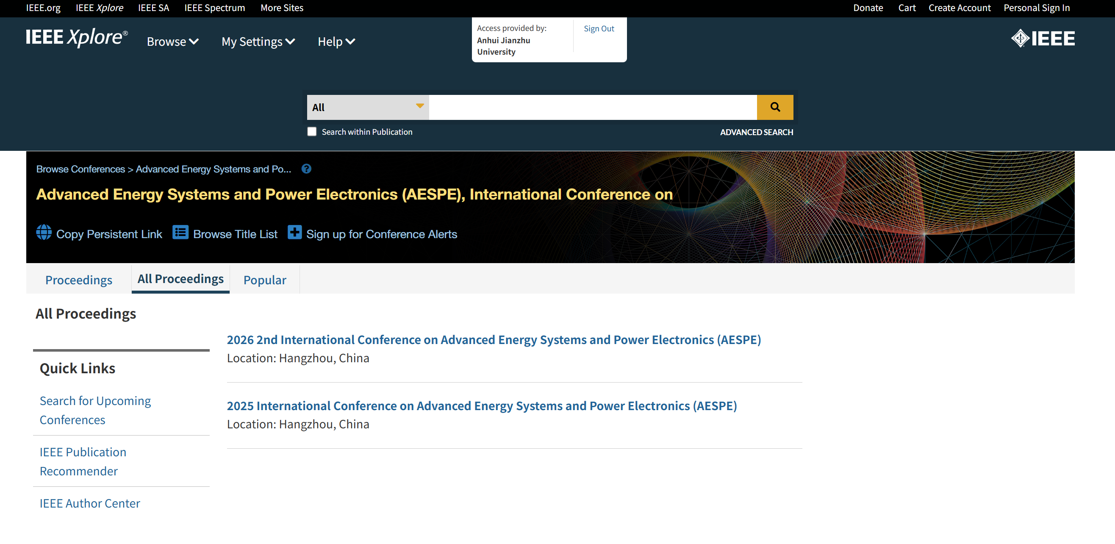Click Browse Conferences breadcrumb

[x=80, y=169]
